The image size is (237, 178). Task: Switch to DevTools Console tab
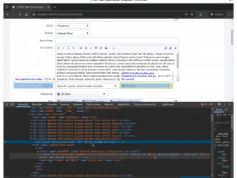point(52,104)
